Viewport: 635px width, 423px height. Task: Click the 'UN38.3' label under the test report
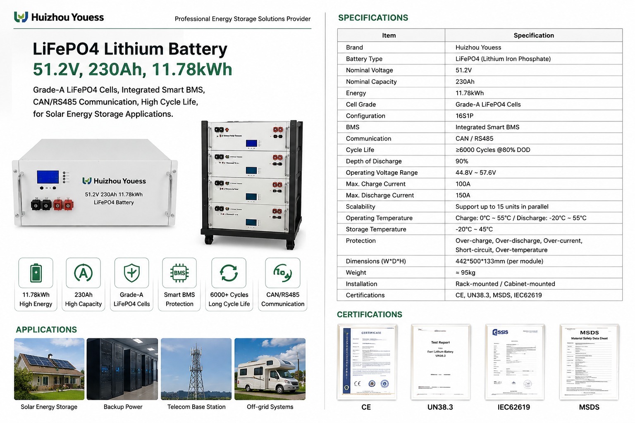(x=440, y=407)
